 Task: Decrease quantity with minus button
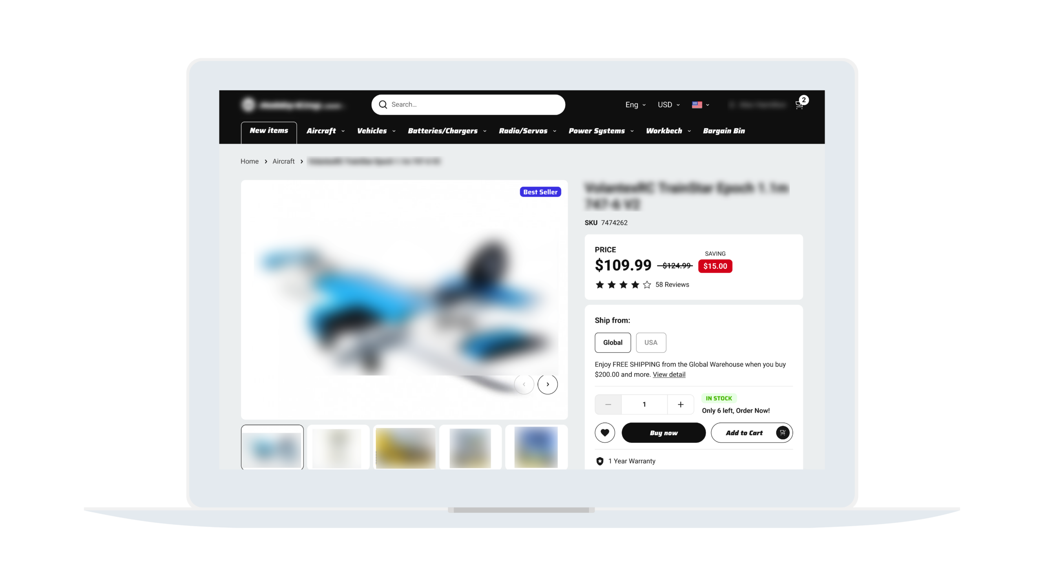tap(608, 404)
